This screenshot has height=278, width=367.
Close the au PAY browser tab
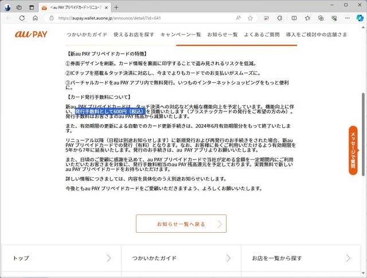coord(106,7)
